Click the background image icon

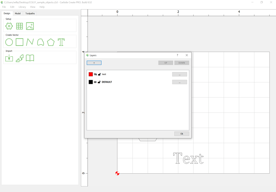click(x=30, y=26)
